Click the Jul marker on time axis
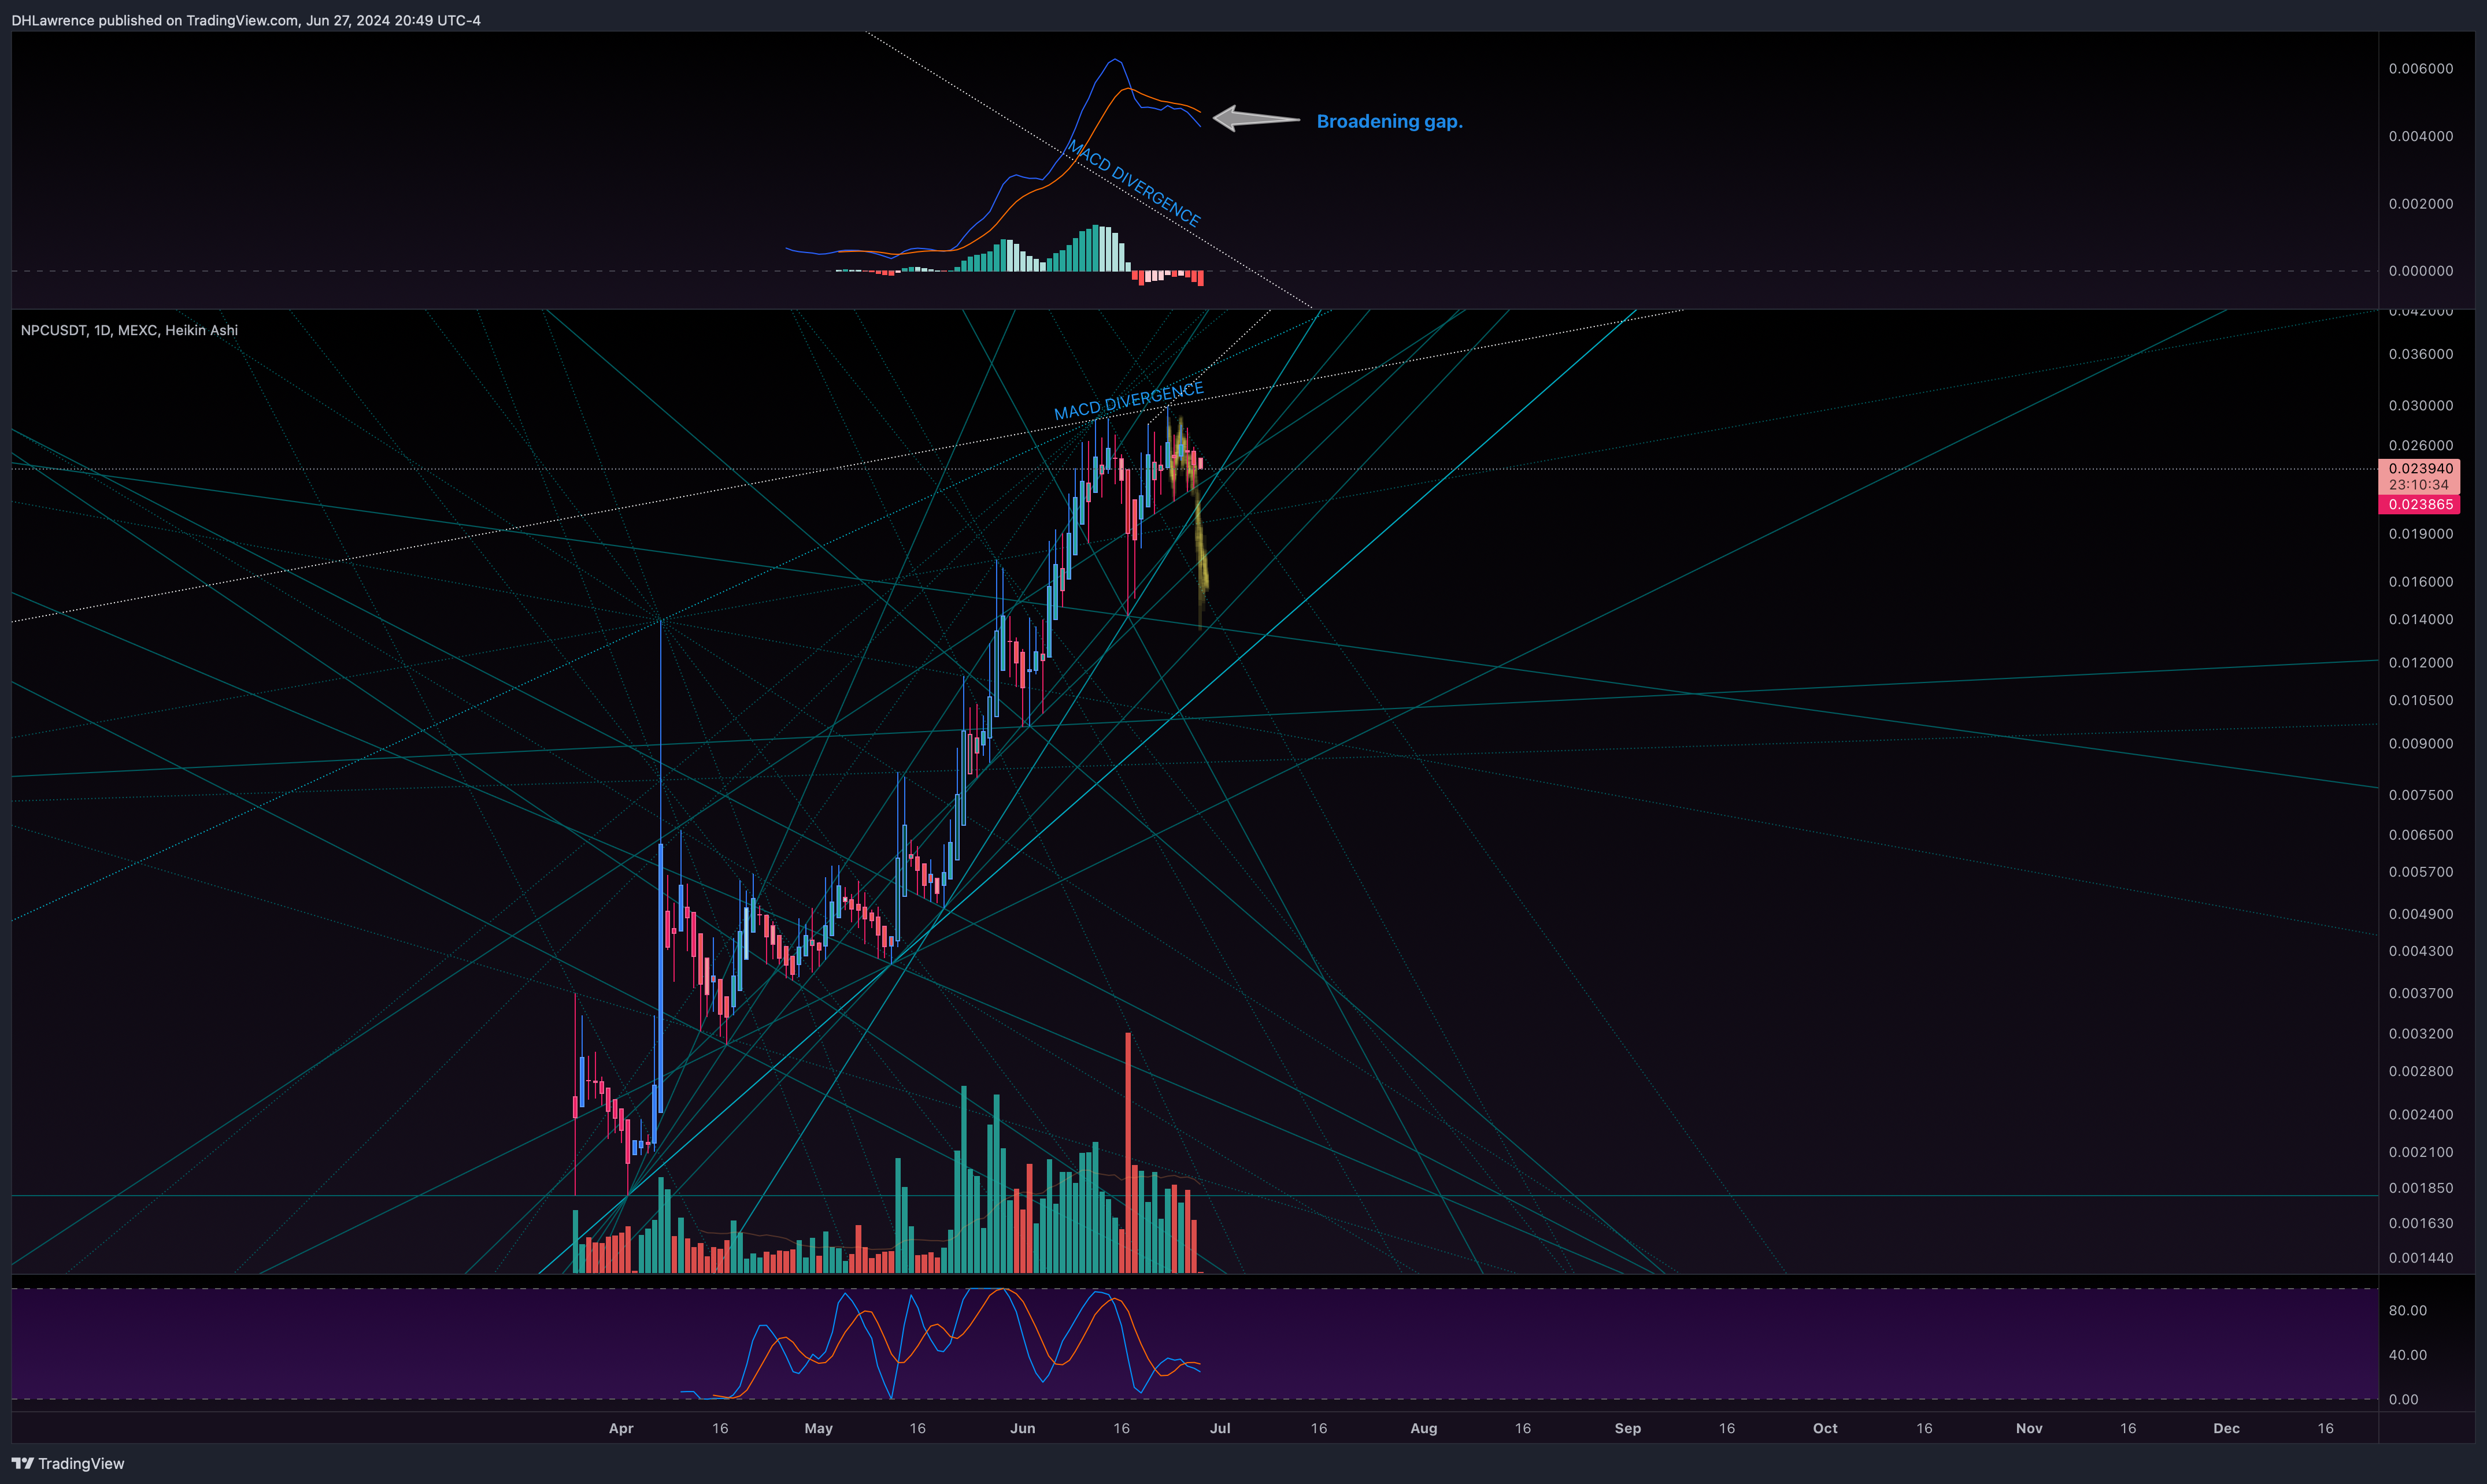Viewport: 2487px width, 1484px height. tap(1219, 1428)
